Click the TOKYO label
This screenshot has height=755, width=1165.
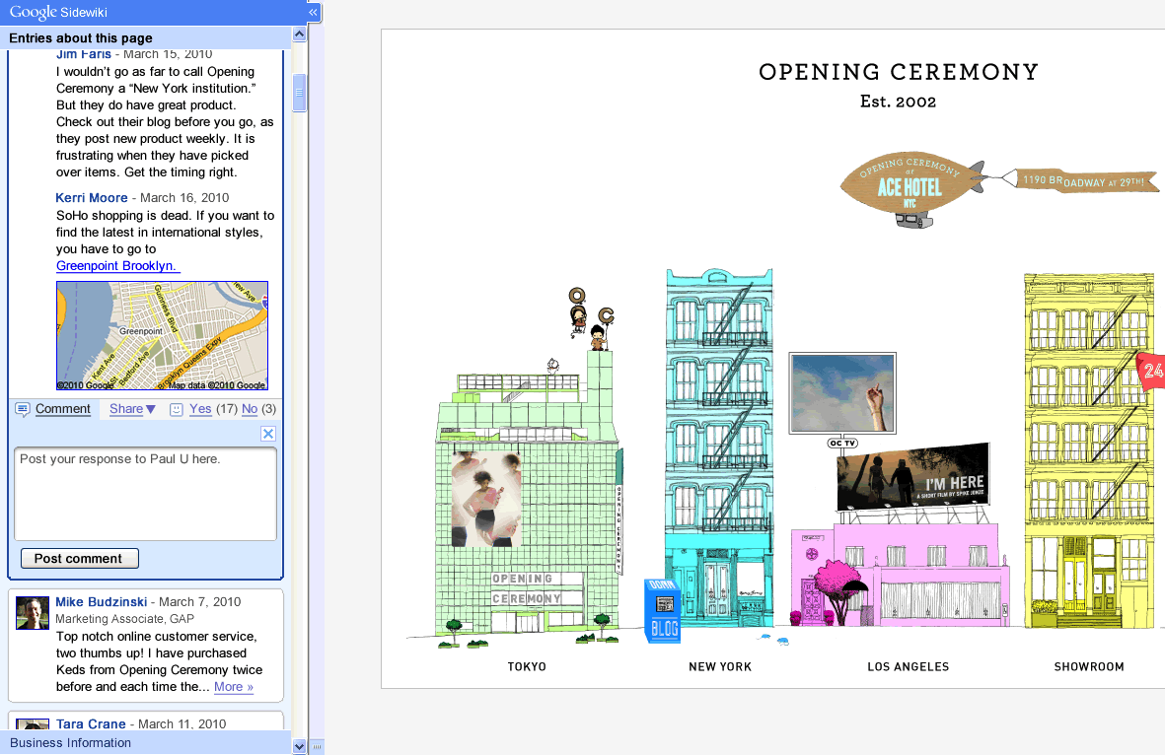pos(527,666)
